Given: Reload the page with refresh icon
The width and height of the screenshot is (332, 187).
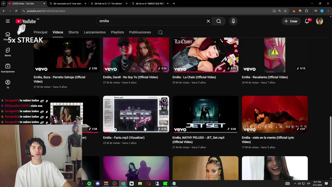Looking at the screenshot, I should pos(16,11).
